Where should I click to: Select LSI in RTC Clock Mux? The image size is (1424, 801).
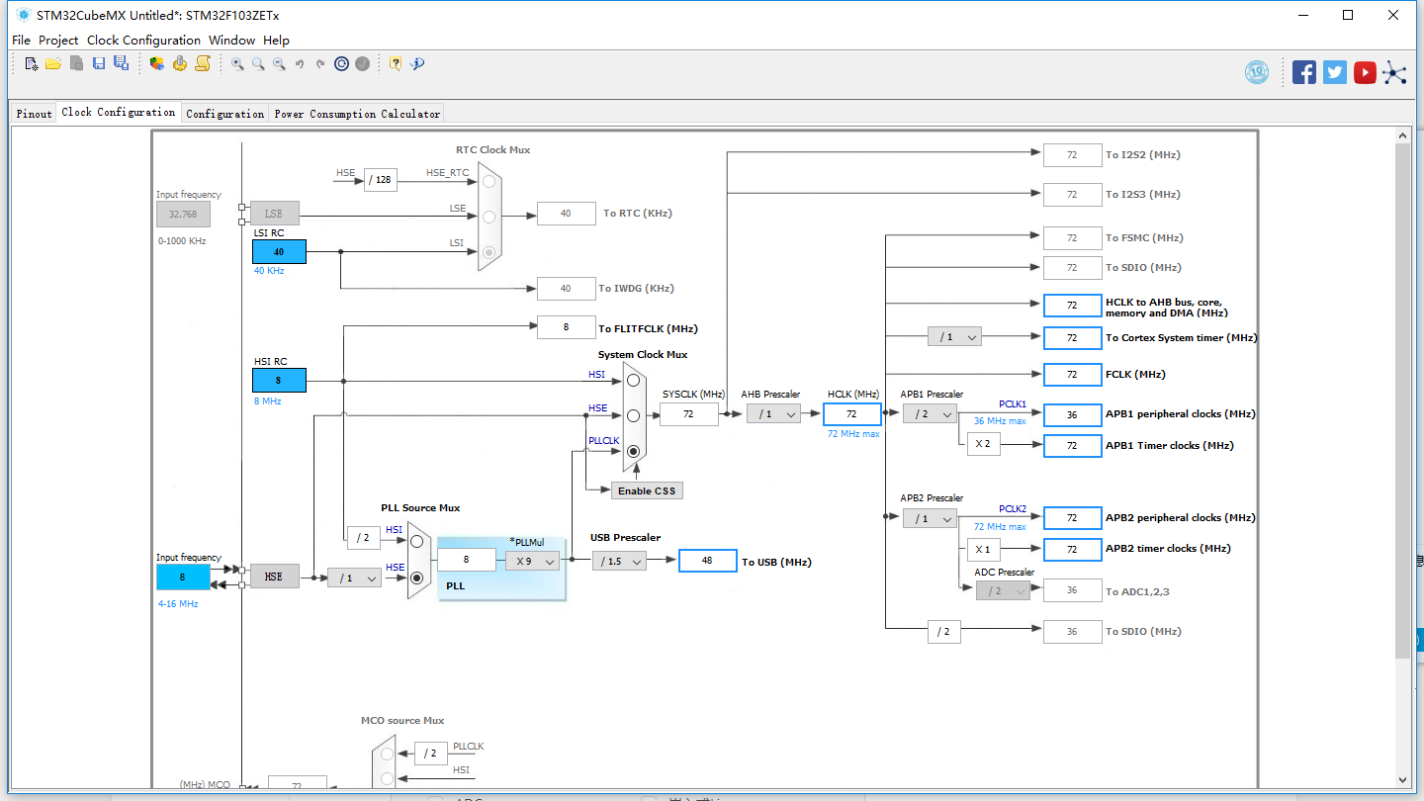coord(489,252)
